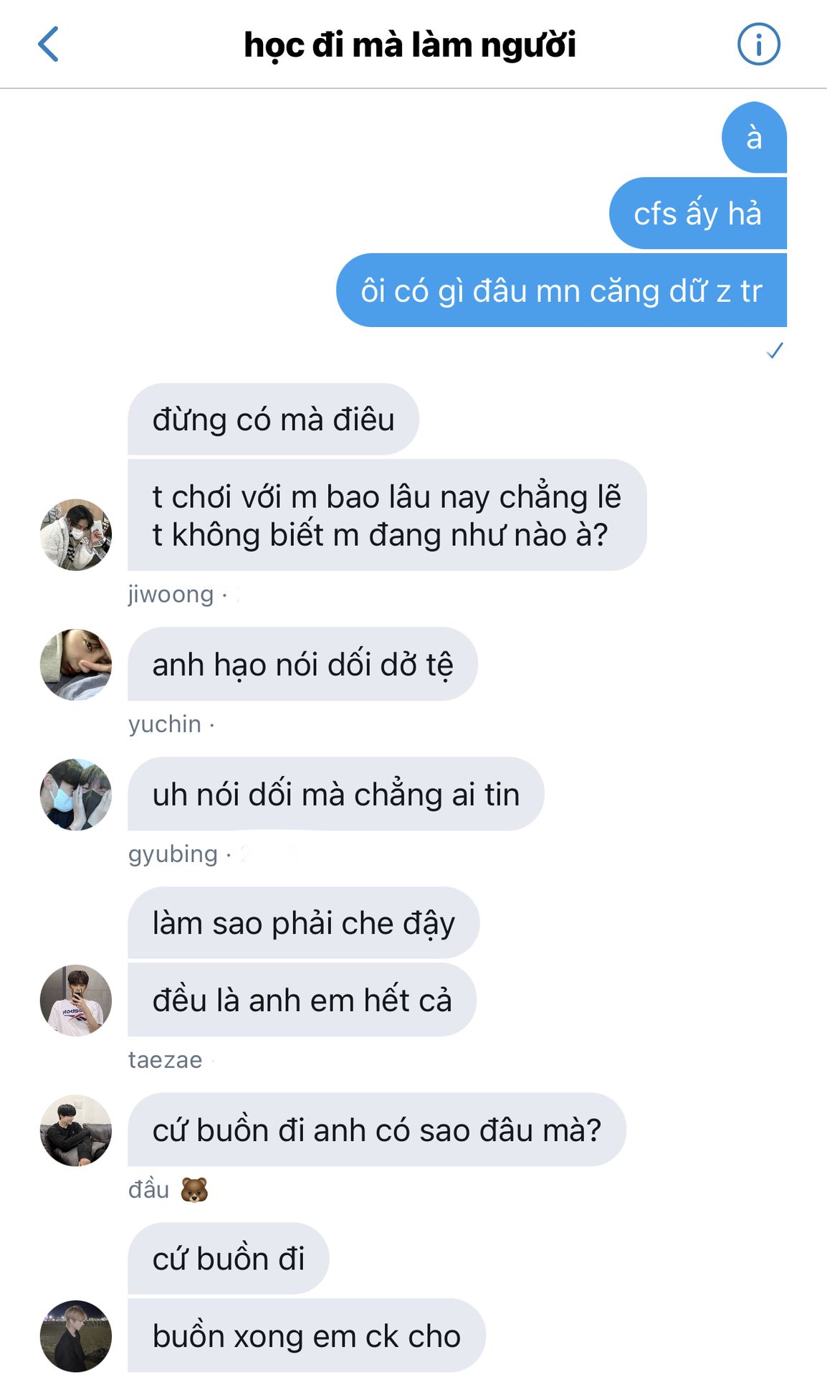Image resolution: width=827 pixels, height=1377 pixels.
Task: Open the bottom dark night avatar
Action: tap(76, 1336)
